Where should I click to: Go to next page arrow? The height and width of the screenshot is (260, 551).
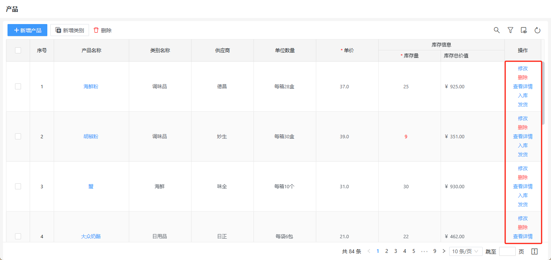click(444, 251)
